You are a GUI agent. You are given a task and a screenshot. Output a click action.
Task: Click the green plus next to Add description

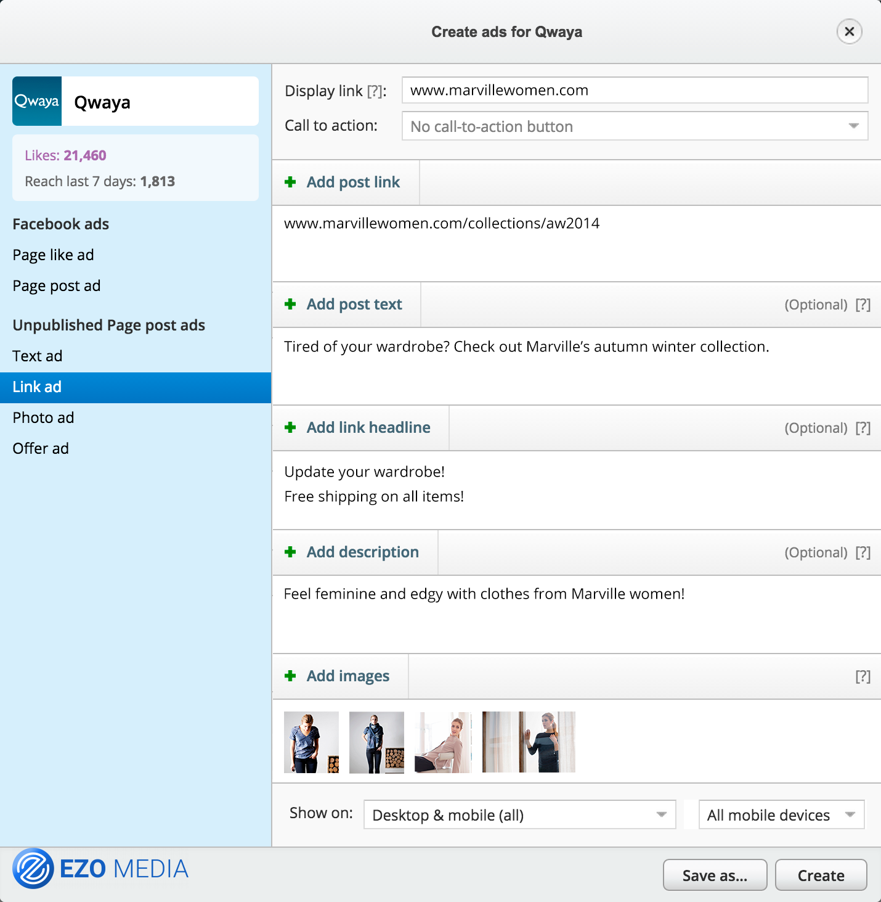pyautogui.click(x=290, y=552)
